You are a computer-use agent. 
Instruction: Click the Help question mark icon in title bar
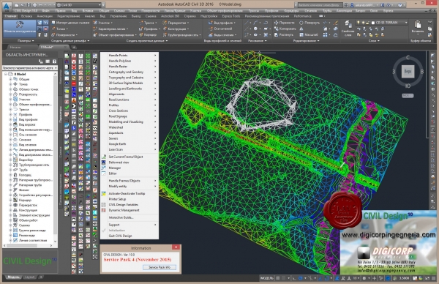coord(400,5)
